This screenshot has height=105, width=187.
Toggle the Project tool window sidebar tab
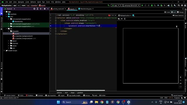(1, 11)
